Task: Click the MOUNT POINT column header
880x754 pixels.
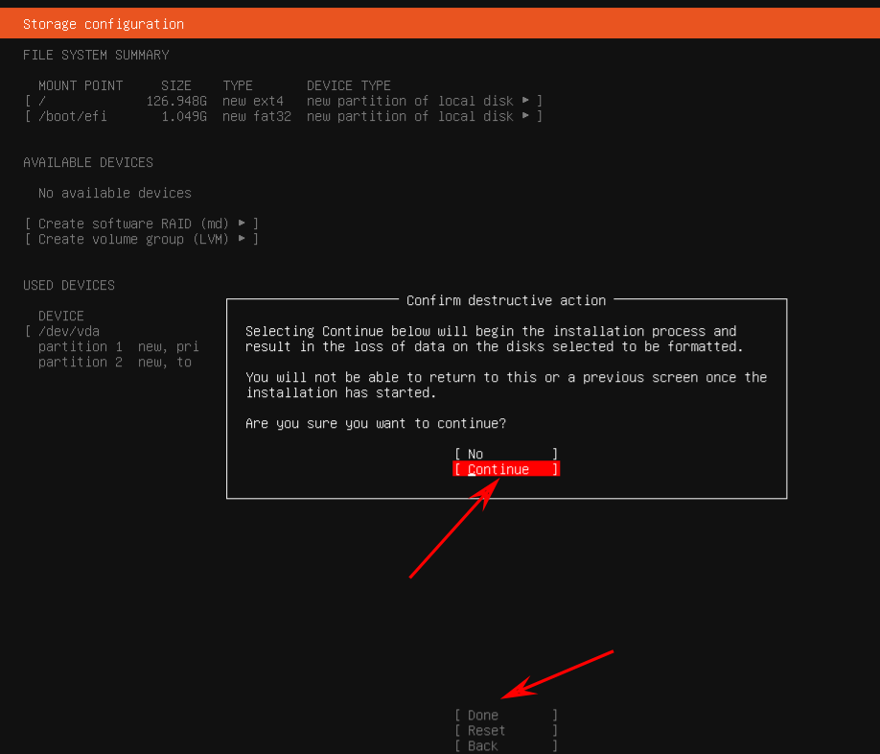Action: pos(81,85)
